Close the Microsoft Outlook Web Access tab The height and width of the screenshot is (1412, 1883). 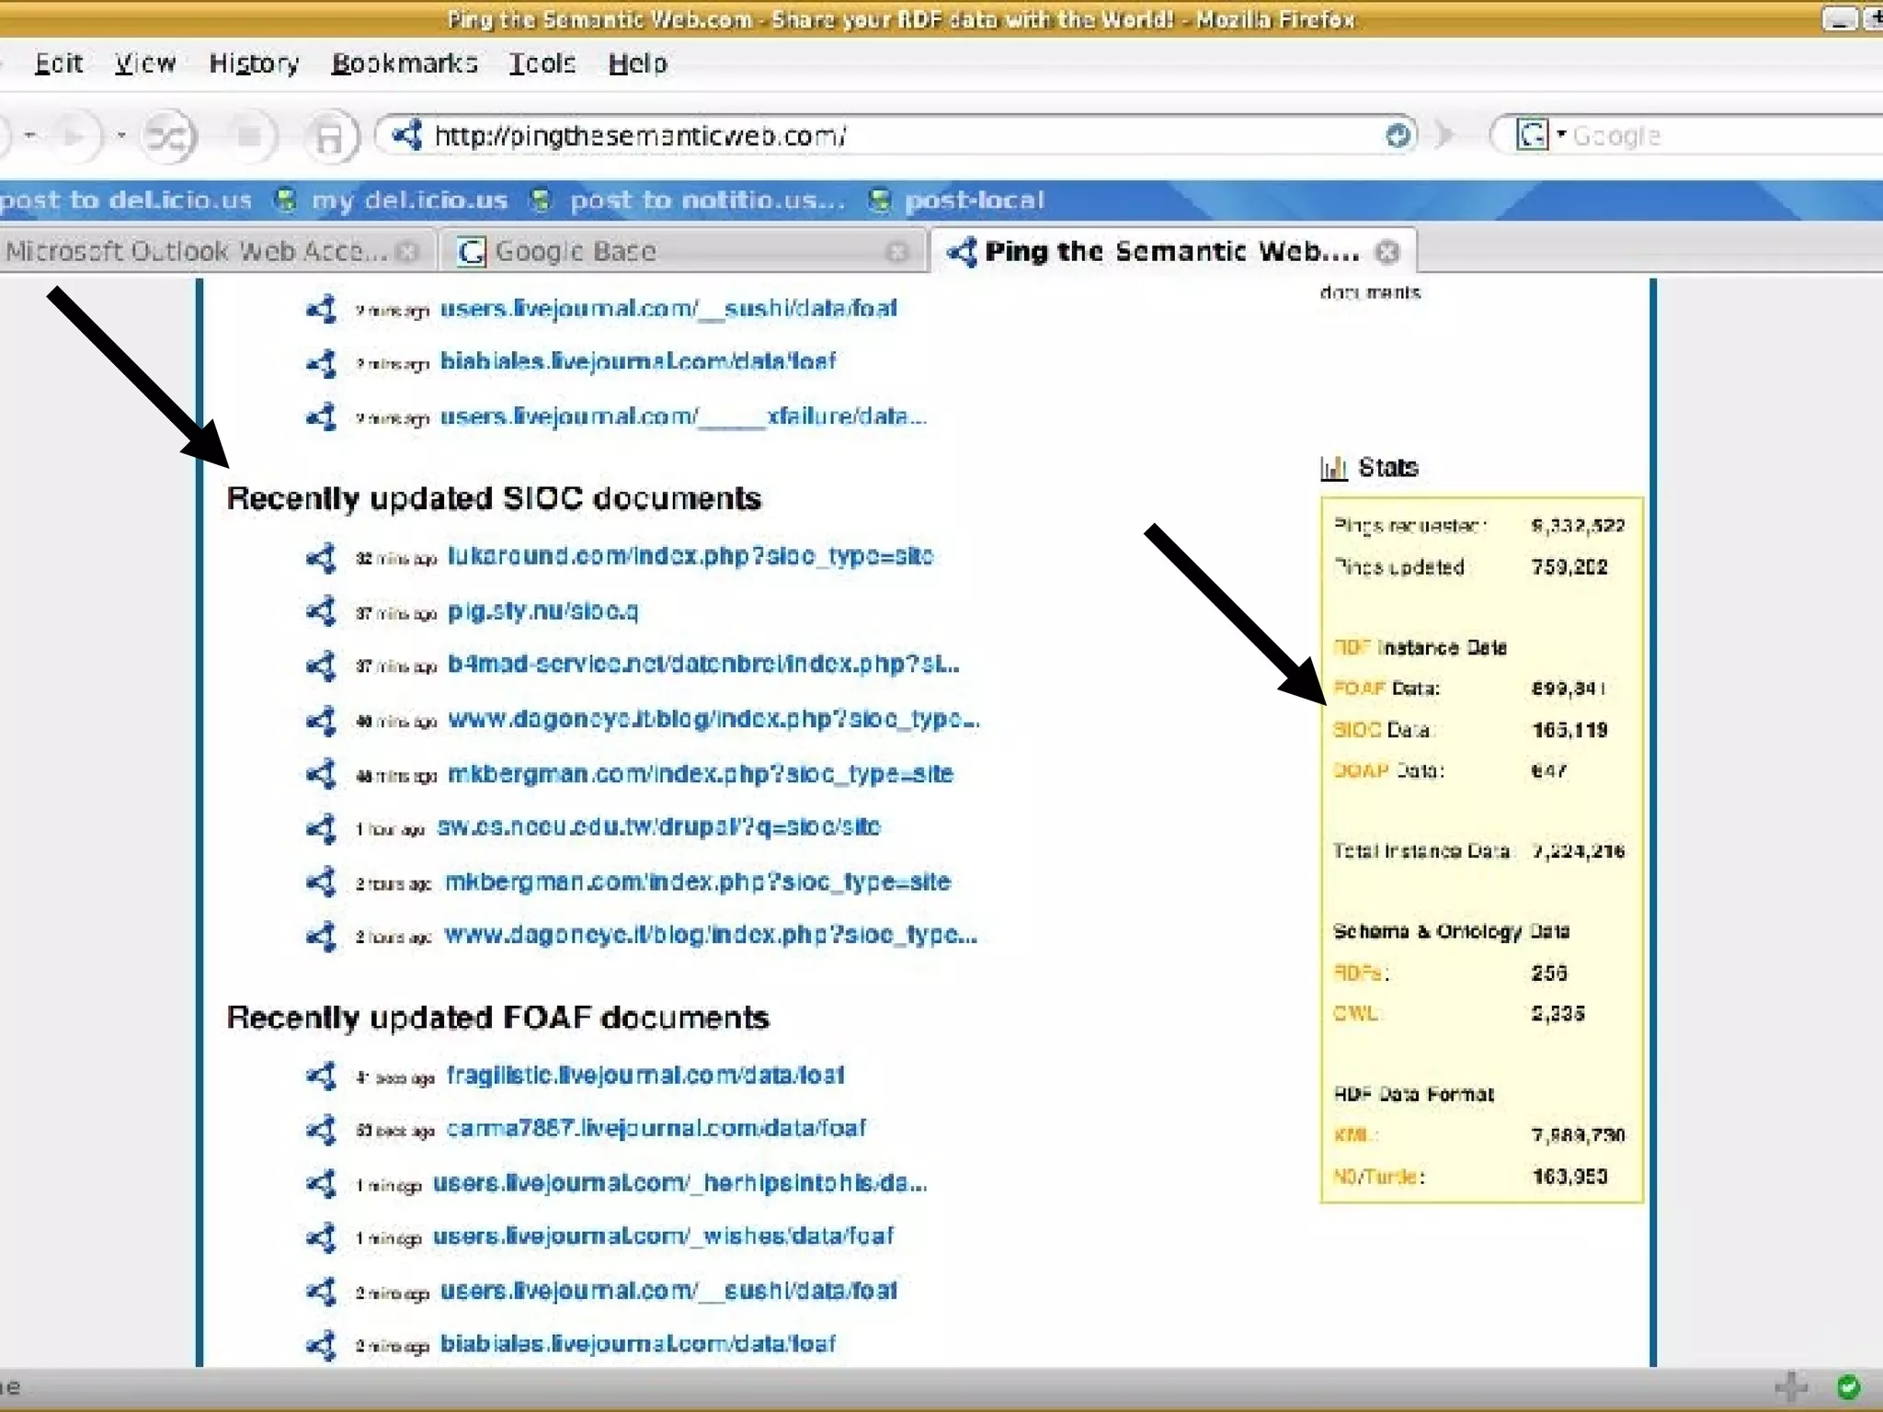click(x=407, y=252)
